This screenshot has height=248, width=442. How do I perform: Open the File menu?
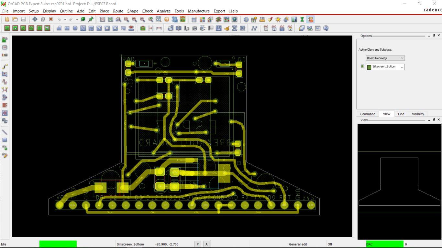click(5, 11)
